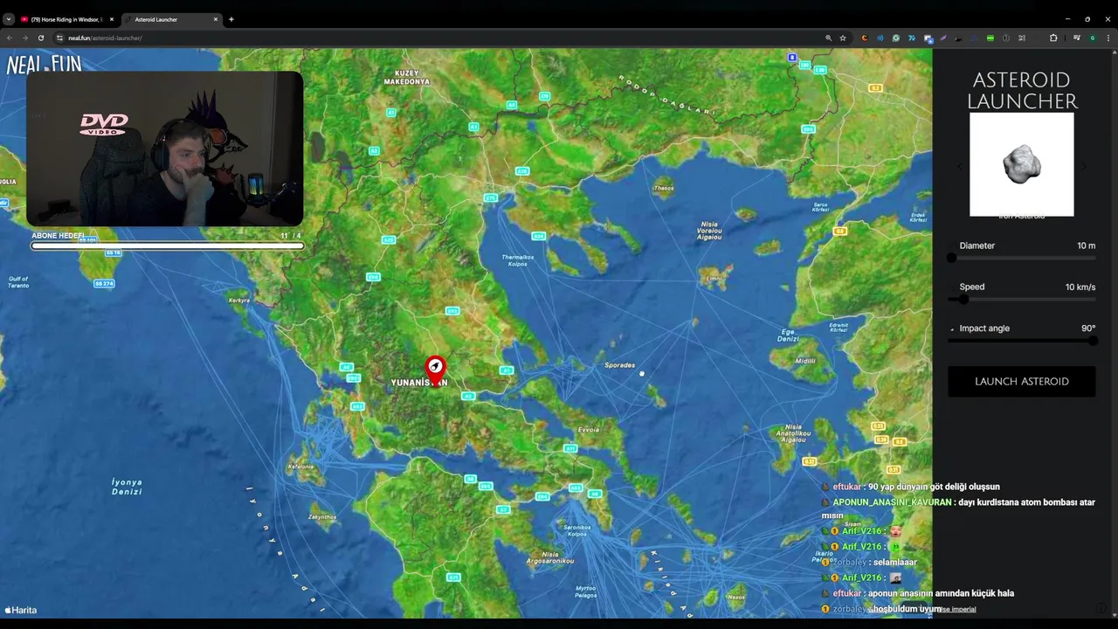Click the APONUN_ANASINI_KAVURAN chat username

click(x=892, y=502)
